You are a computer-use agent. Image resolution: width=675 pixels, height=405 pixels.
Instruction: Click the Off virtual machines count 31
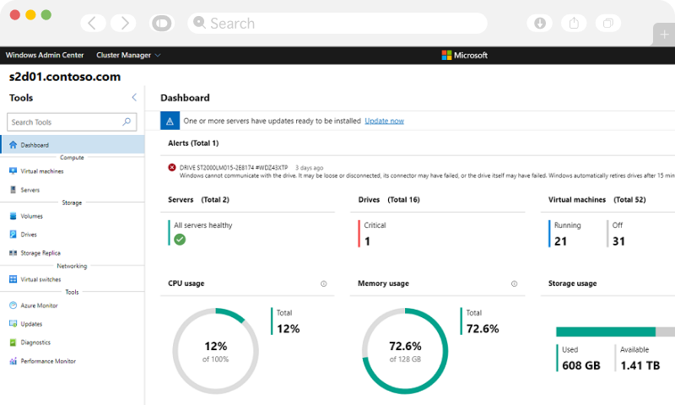tap(618, 241)
